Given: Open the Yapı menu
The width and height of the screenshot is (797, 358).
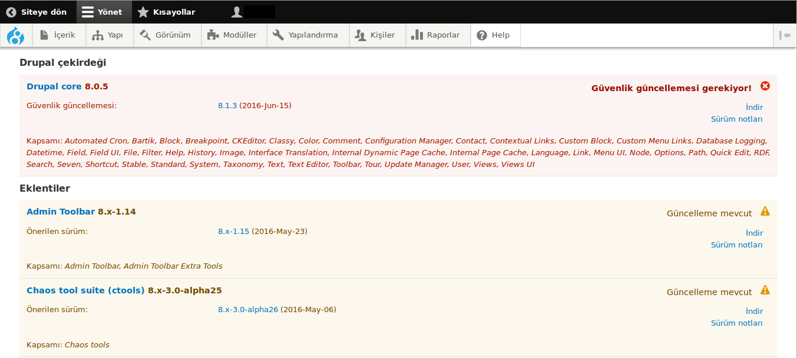Looking at the screenshot, I should [x=110, y=35].
